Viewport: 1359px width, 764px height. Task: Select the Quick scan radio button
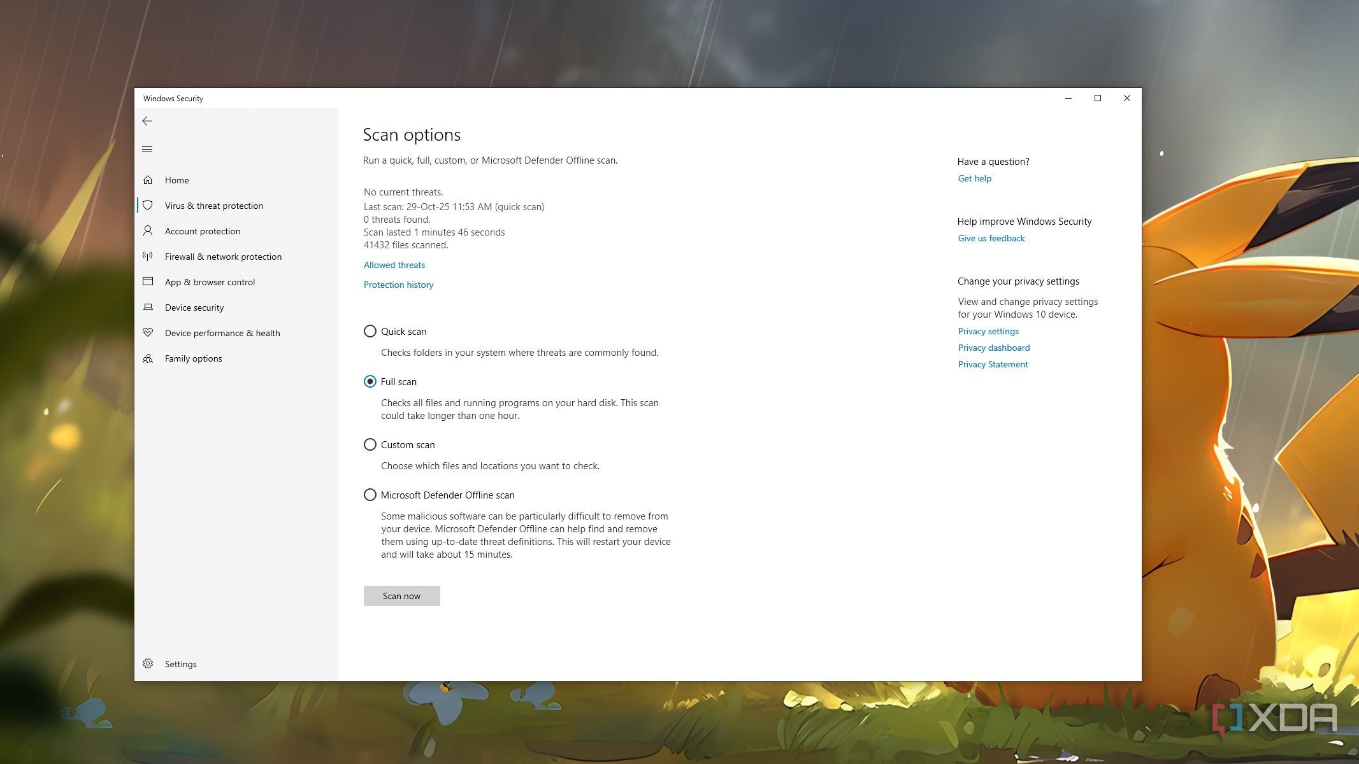[x=370, y=331]
